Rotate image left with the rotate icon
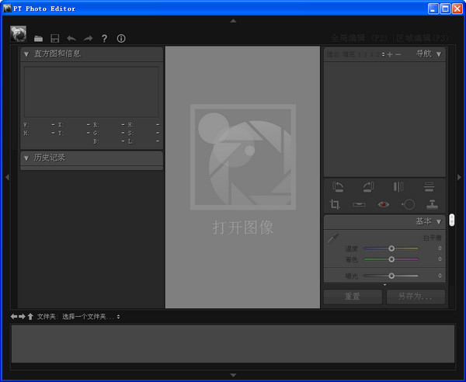The width and height of the screenshot is (466, 382). click(338, 186)
